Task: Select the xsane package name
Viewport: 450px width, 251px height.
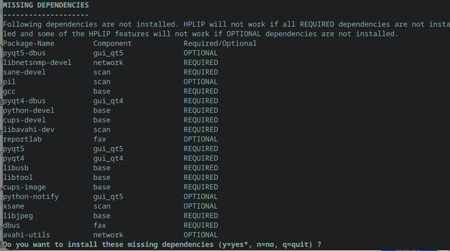Action: pyautogui.click(x=14, y=206)
